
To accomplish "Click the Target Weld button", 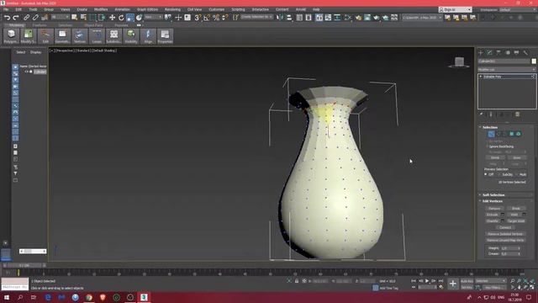I will (x=516, y=221).
